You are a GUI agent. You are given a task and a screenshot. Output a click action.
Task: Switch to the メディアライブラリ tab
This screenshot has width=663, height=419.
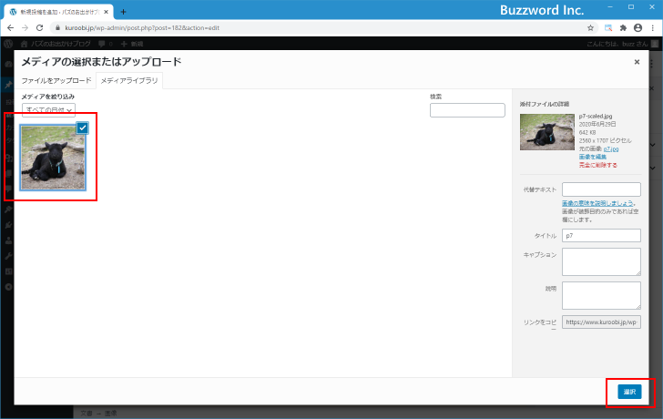point(128,81)
